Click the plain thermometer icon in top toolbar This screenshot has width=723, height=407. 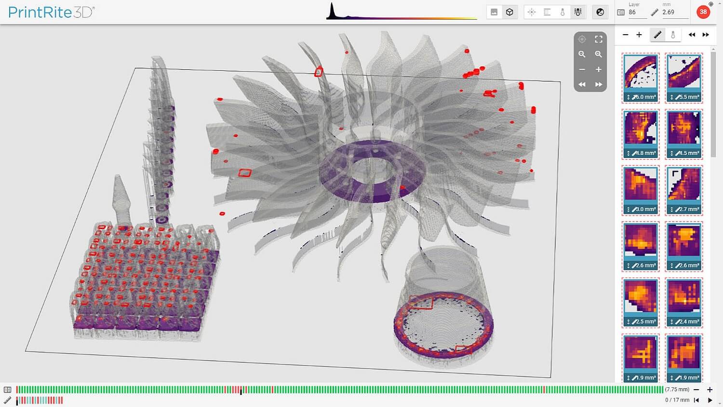point(562,12)
